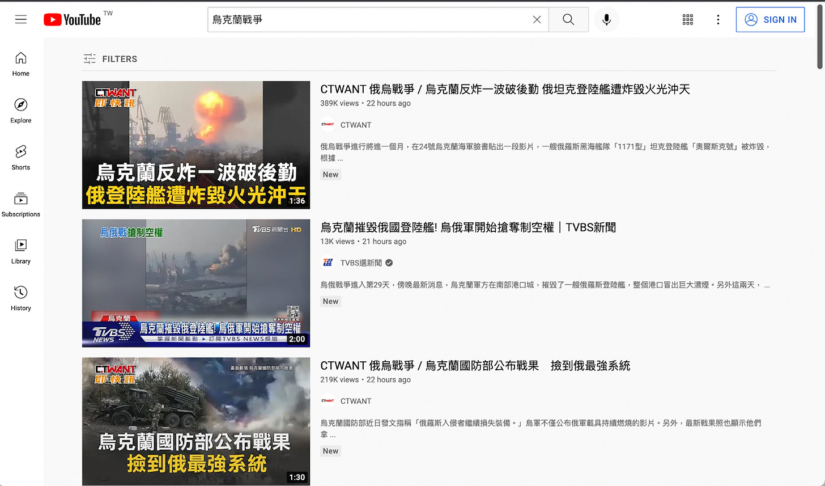Clear the search box with X

point(537,19)
